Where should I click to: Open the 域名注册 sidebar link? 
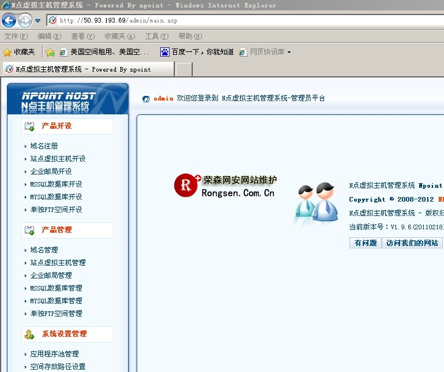(44, 146)
